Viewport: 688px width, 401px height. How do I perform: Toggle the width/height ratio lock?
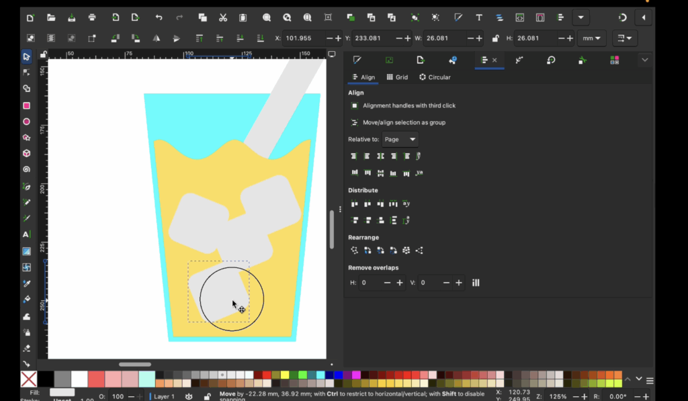pos(495,38)
